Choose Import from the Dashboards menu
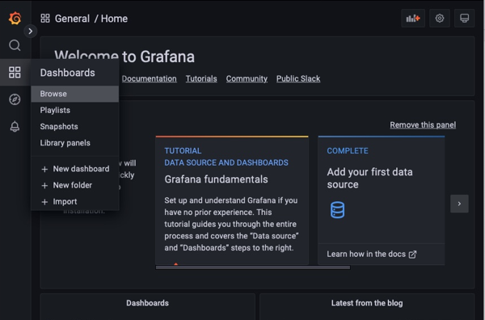Screen dimensions: 485x320 (75, 201)
